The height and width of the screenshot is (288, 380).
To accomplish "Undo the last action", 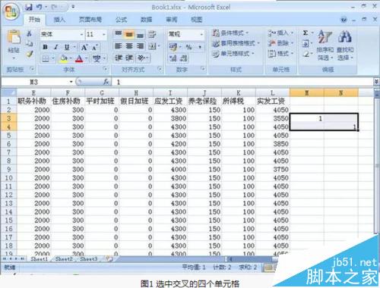I will coord(40,8).
